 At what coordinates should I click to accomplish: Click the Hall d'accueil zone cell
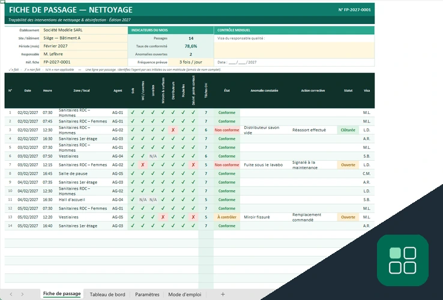[82, 200]
